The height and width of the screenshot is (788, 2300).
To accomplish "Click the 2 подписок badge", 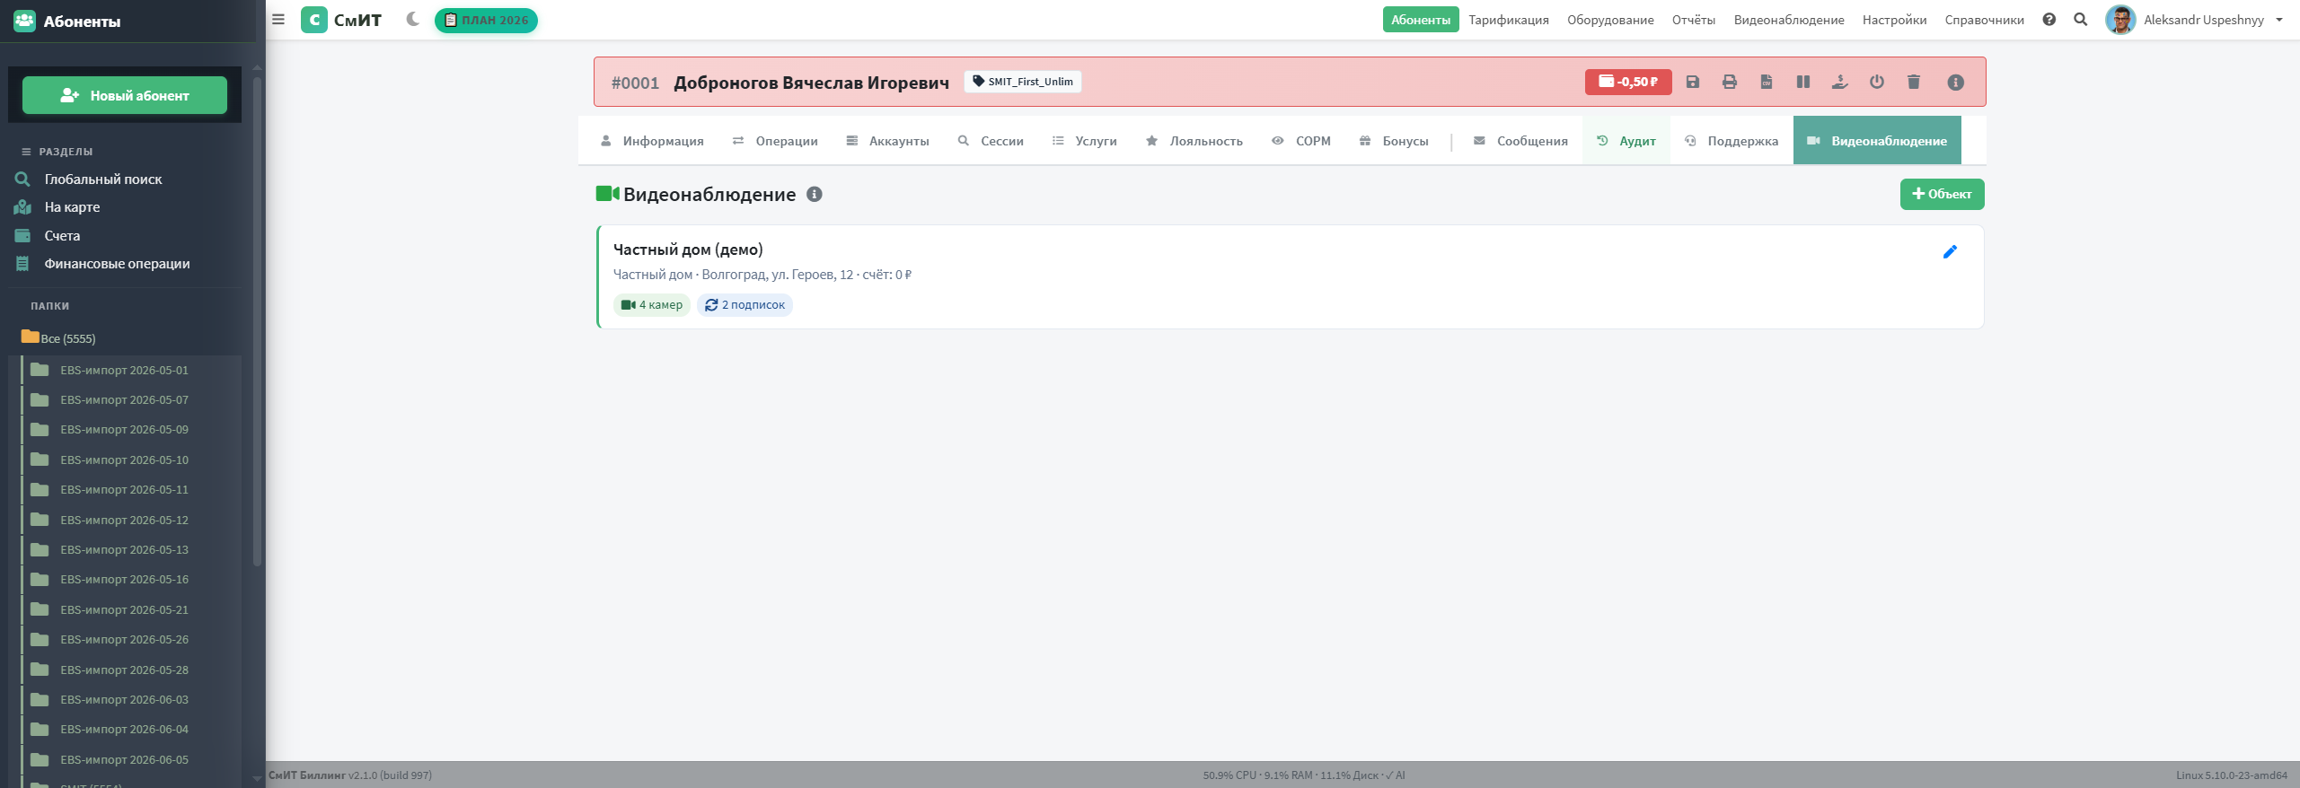I will click(745, 305).
